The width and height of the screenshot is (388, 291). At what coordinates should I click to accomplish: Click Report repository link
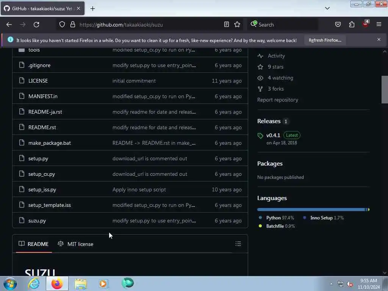tap(278, 100)
